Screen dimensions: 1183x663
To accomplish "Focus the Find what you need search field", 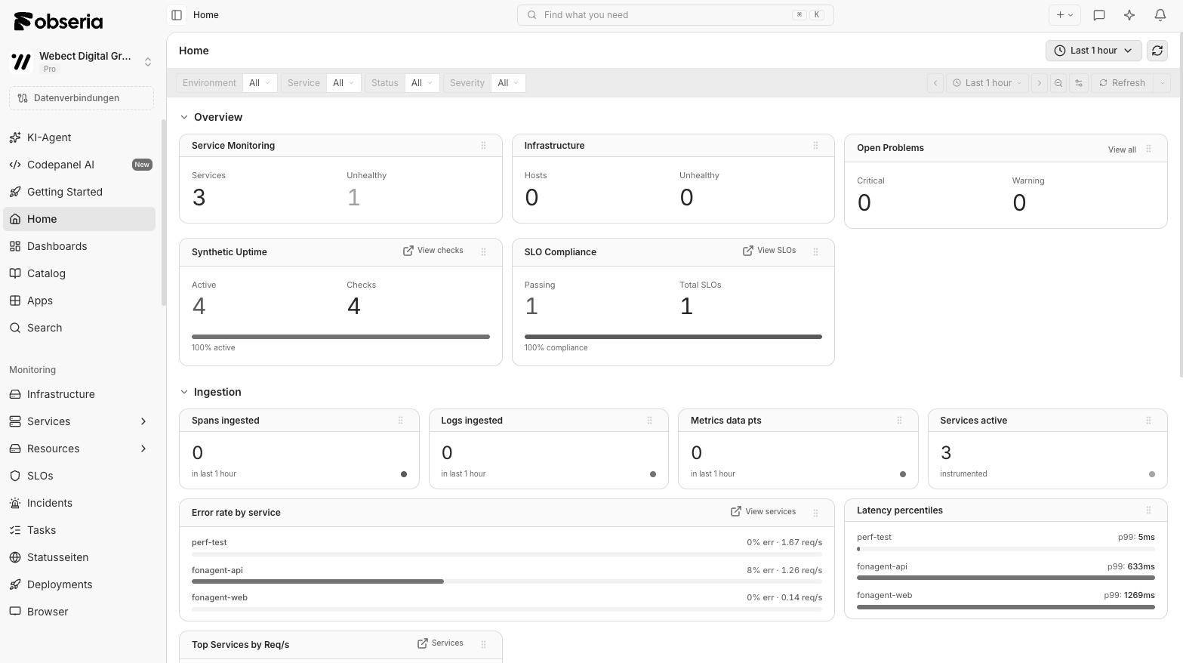I will [x=676, y=15].
